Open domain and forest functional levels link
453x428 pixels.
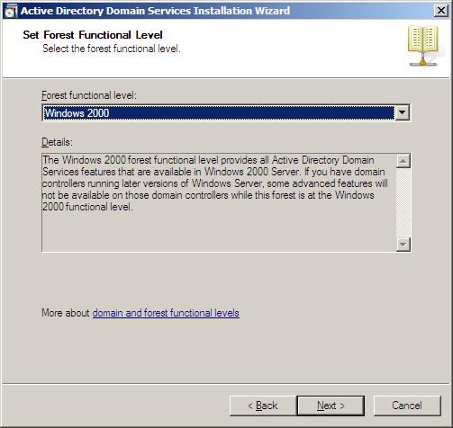coord(166,313)
